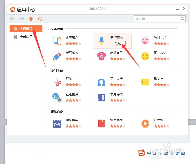Click the 每日一笑 app name
Image resolution: width=196 pixels, height=164 pixels.
pyautogui.click(x=160, y=37)
